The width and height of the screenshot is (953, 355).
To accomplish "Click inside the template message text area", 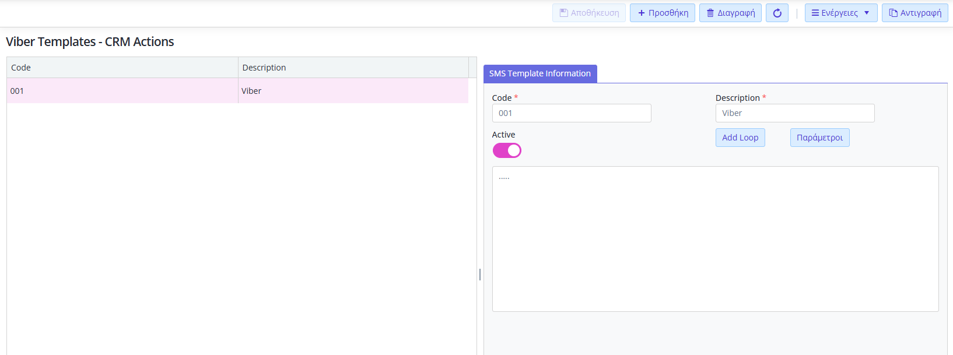I will (x=716, y=239).
